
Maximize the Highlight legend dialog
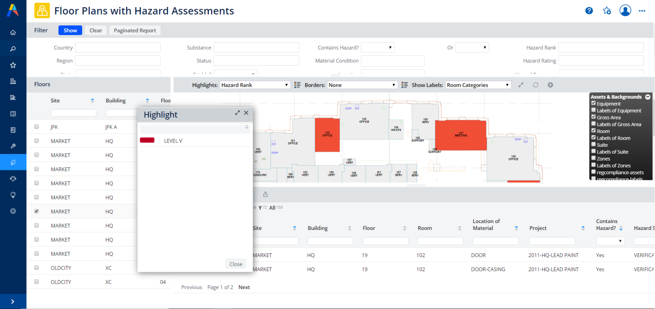[237, 113]
